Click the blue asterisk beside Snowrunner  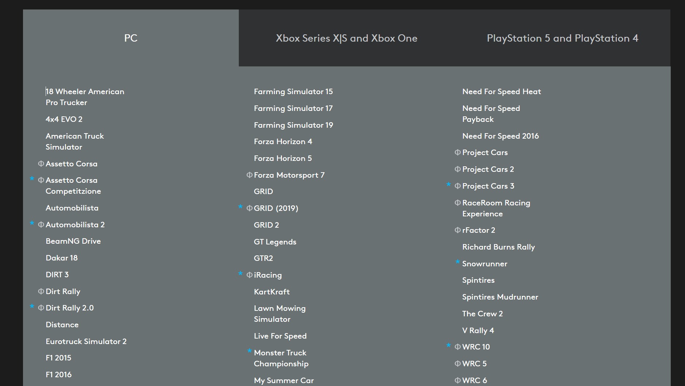tap(458, 262)
